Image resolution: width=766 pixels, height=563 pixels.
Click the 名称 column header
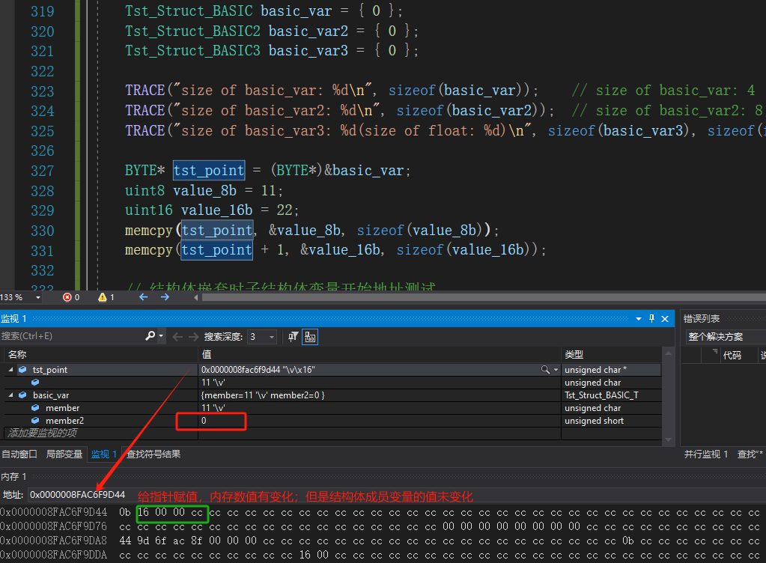pyautogui.click(x=100, y=355)
